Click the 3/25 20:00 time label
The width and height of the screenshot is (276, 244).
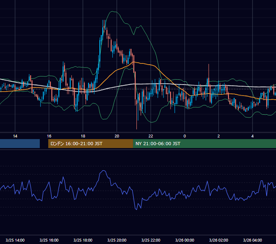(117, 240)
